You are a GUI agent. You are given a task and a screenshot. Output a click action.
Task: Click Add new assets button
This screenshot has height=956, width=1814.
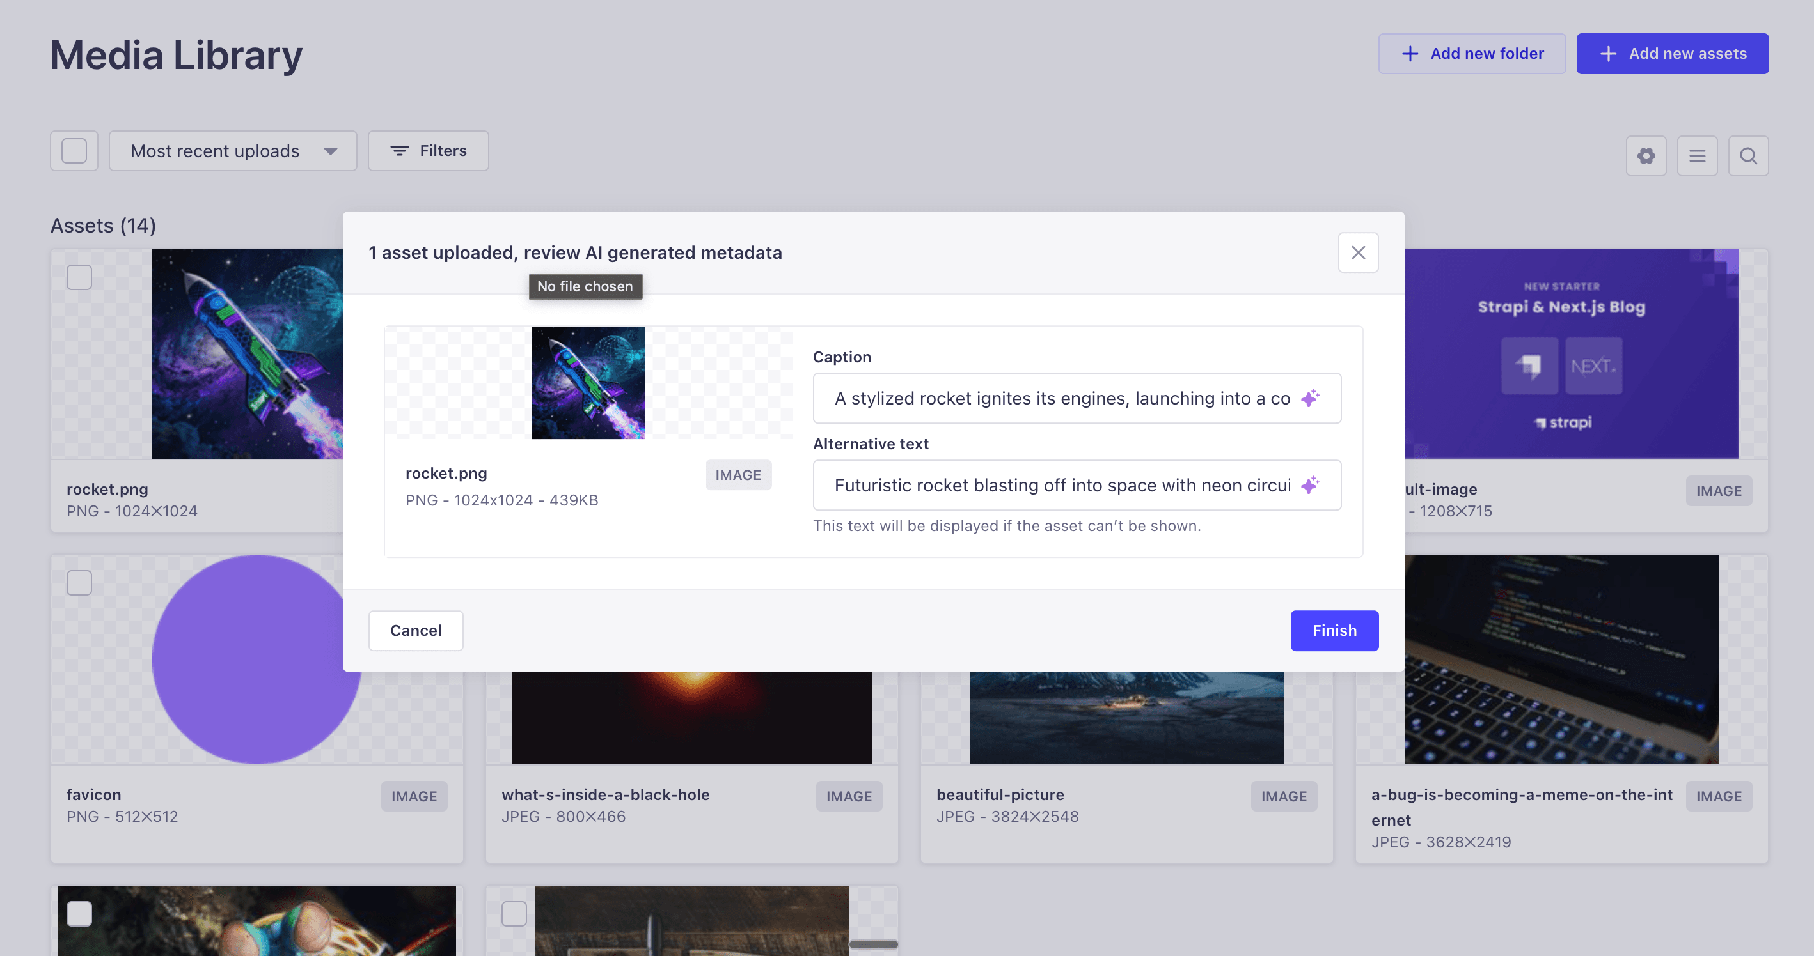tap(1672, 54)
